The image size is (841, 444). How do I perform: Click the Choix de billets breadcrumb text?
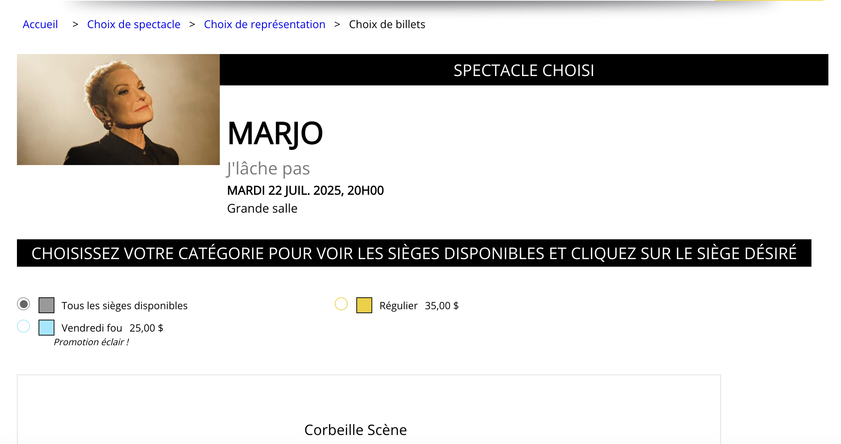pos(387,24)
